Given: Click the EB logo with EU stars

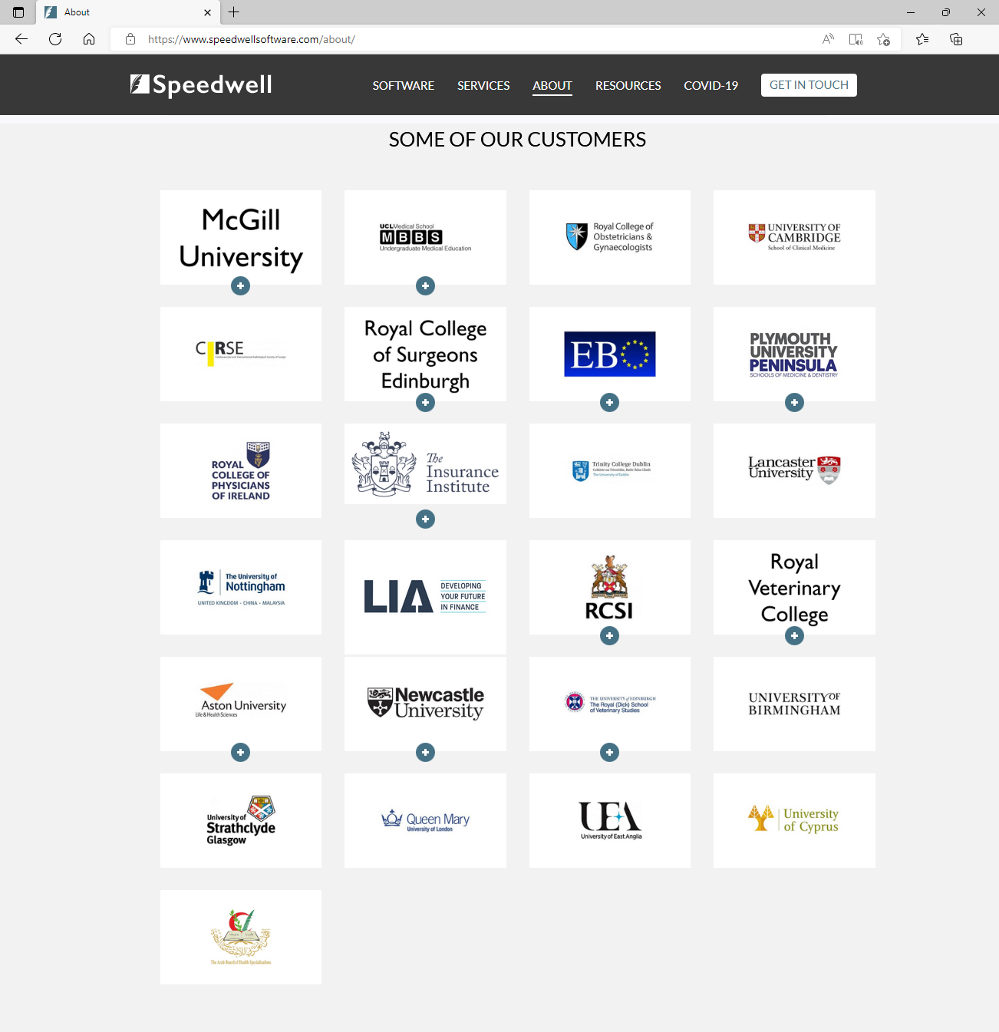Looking at the screenshot, I should tap(610, 354).
